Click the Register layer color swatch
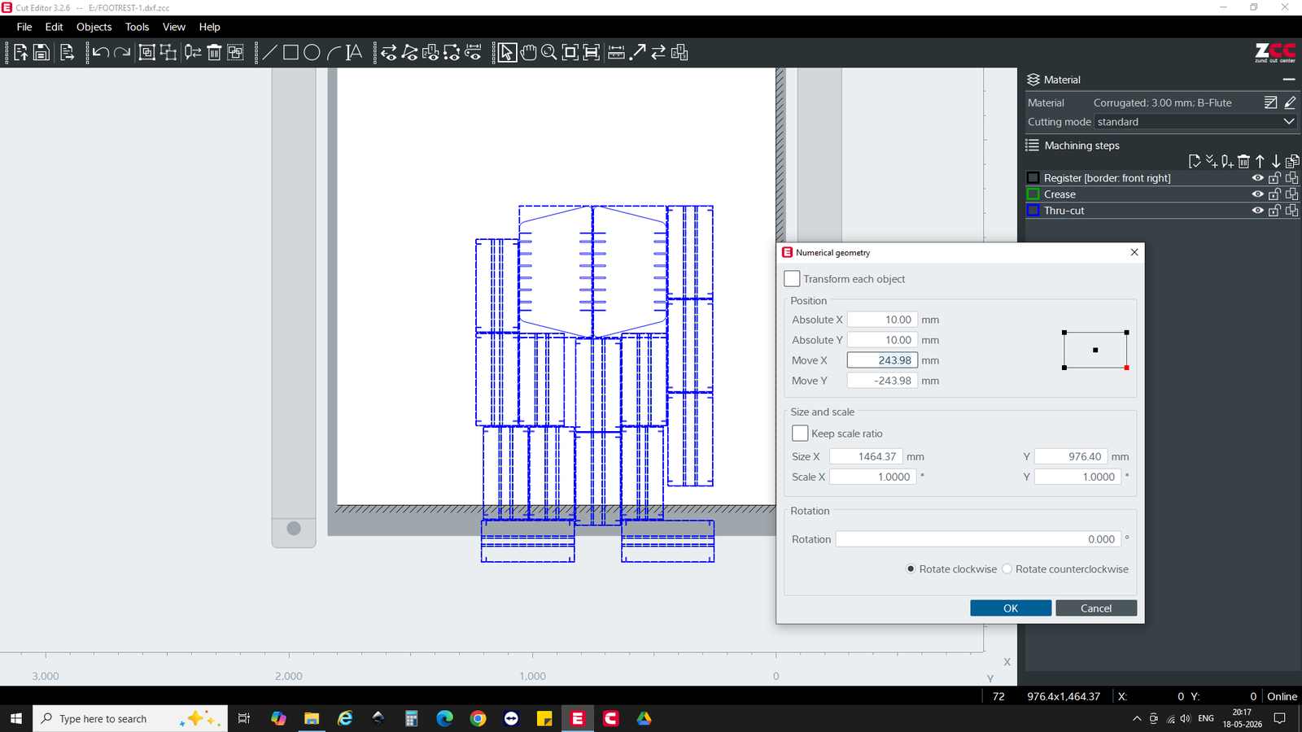This screenshot has height=732, width=1302. [1033, 178]
